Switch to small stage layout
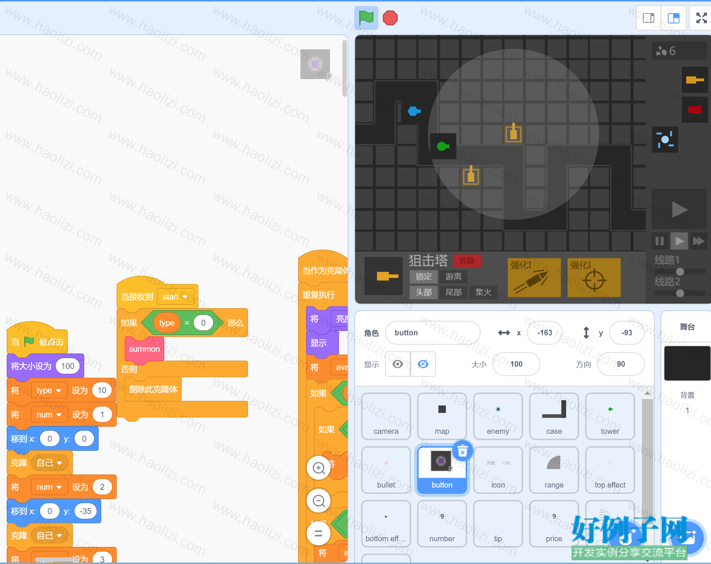This screenshot has width=711, height=564. [x=649, y=18]
